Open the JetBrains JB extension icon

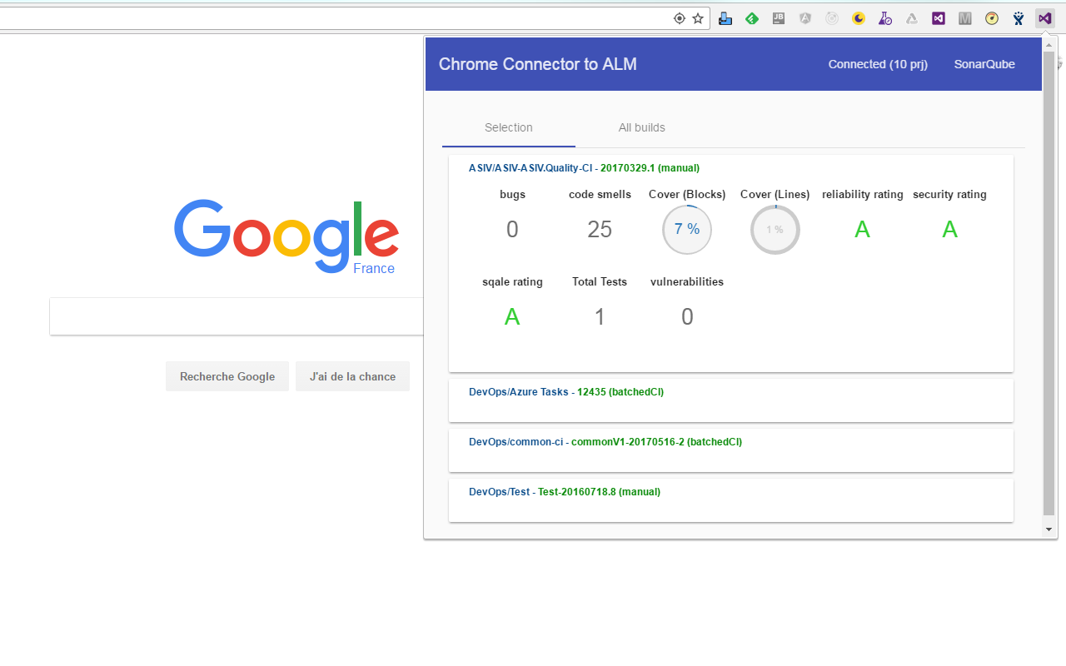779,18
